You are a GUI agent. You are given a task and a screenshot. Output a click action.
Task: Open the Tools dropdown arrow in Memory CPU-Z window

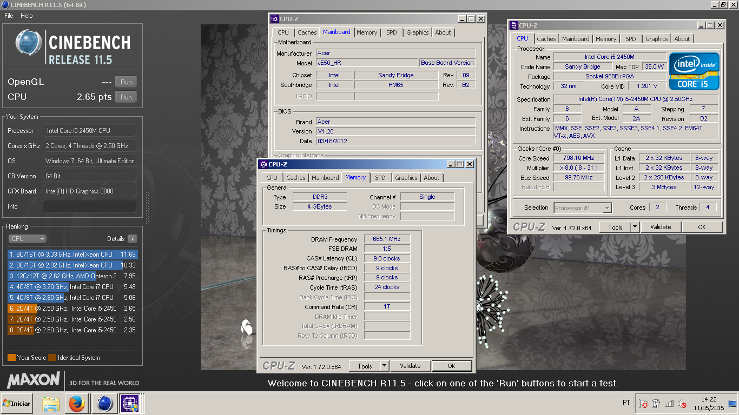coord(384,366)
